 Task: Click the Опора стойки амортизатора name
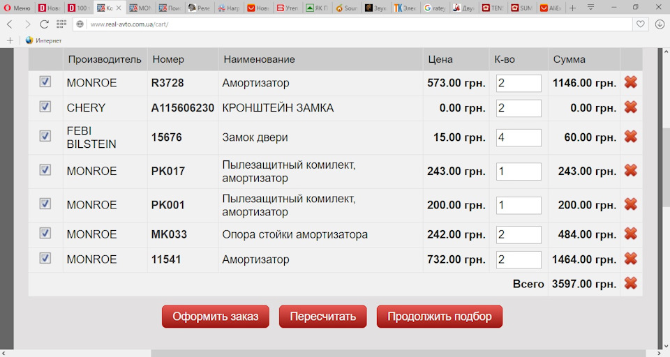point(295,234)
